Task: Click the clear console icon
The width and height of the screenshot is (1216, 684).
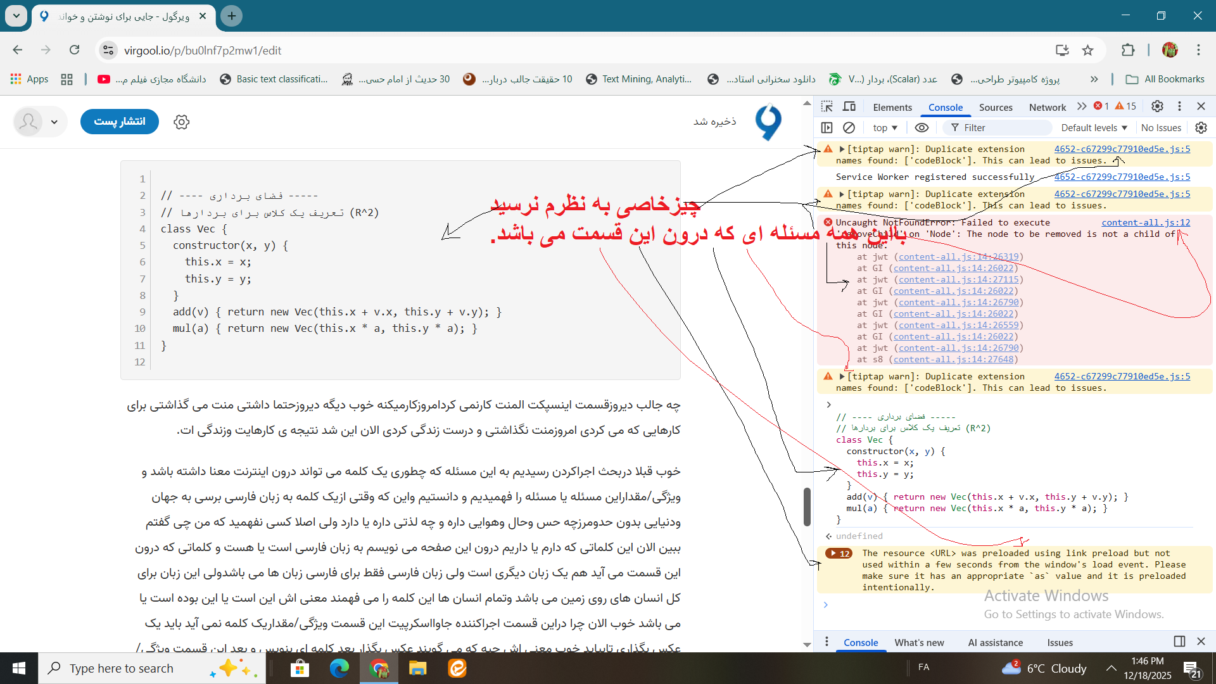Action: [849, 128]
